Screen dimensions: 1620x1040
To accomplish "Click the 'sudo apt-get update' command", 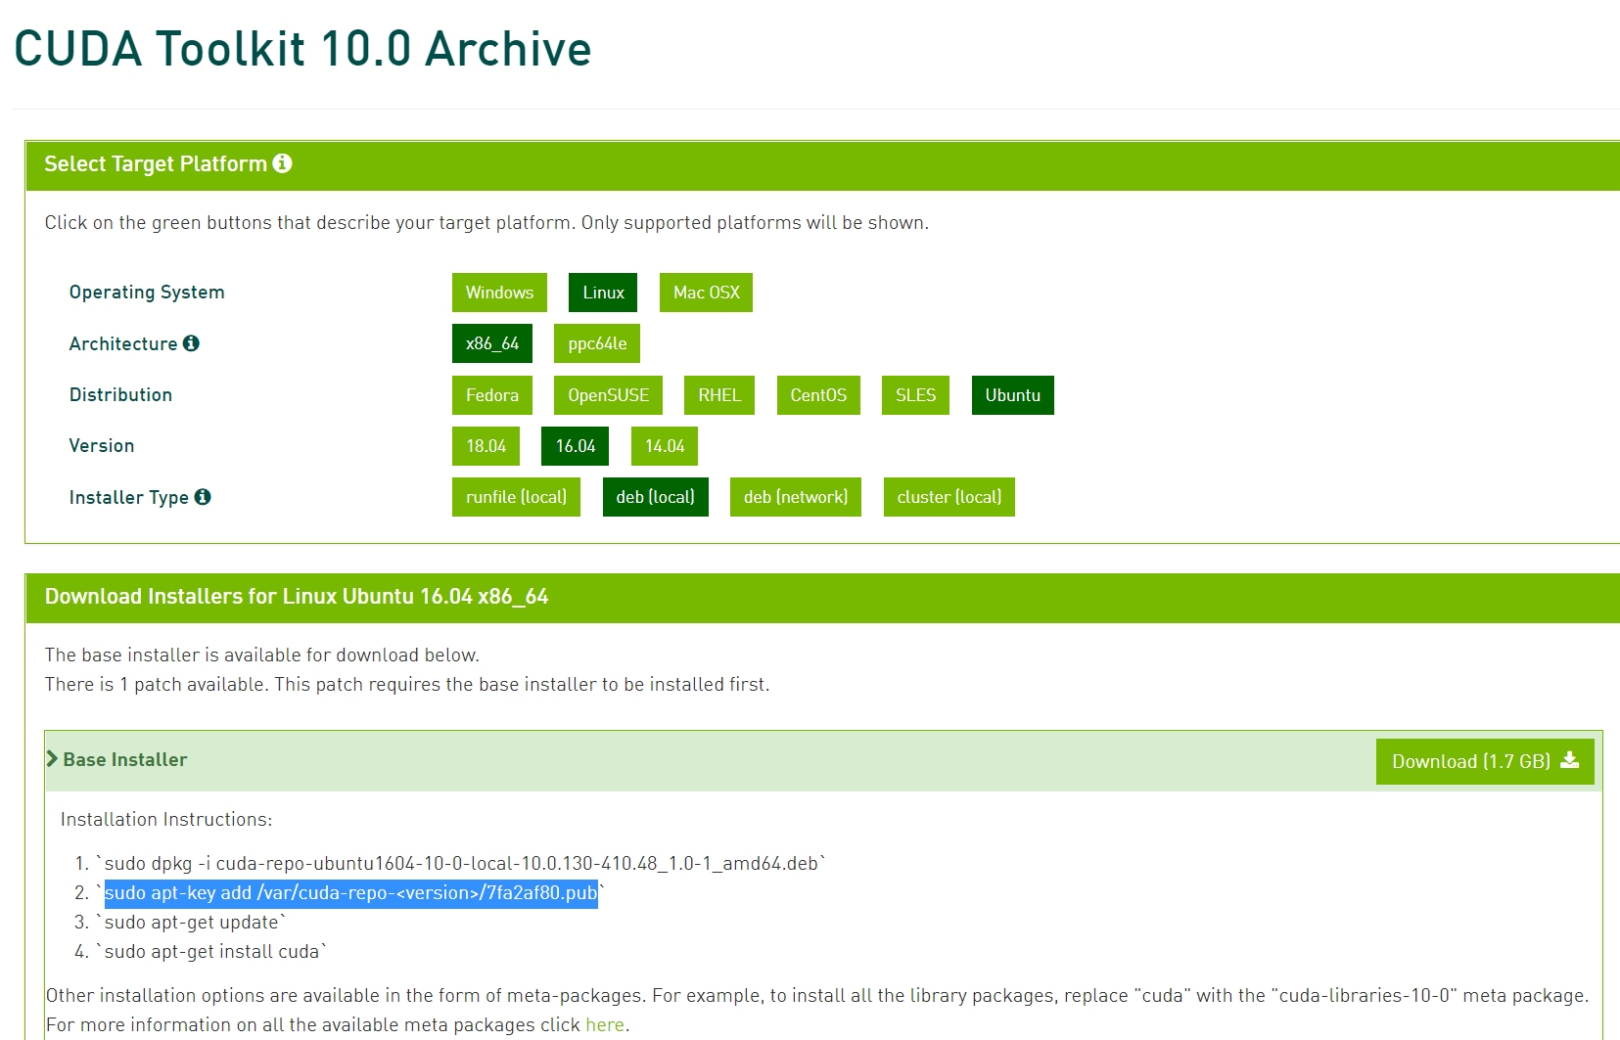I will pyautogui.click(x=191, y=923).
